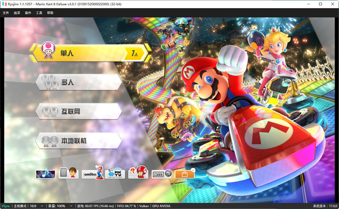Expand the 音量 100% volume dropdown arrow
The image size is (339, 209).
71,206
